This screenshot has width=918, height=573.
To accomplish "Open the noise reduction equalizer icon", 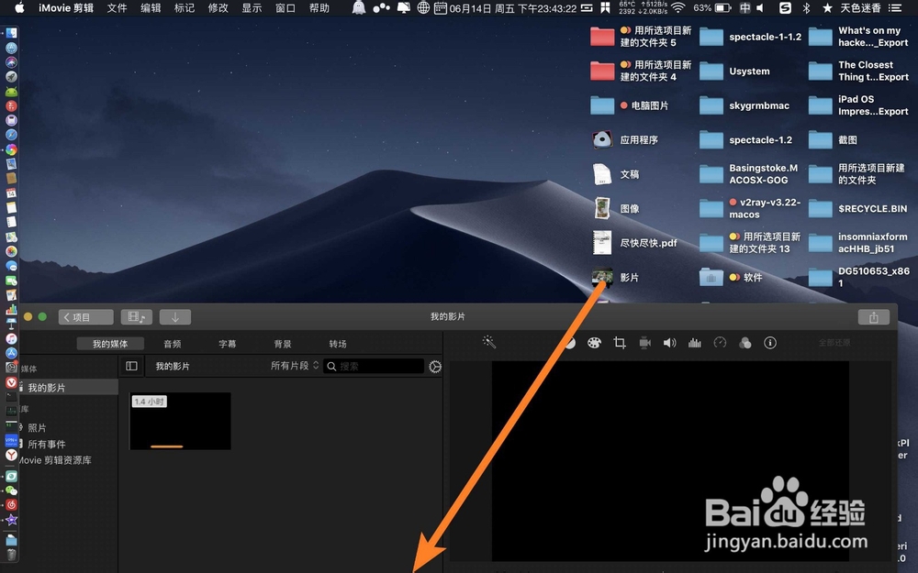I will pyautogui.click(x=694, y=342).
